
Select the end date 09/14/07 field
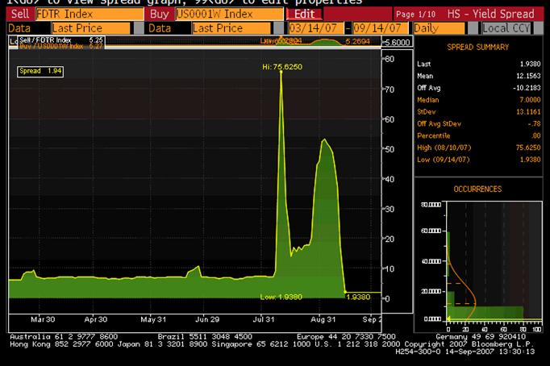click(381, 28)
